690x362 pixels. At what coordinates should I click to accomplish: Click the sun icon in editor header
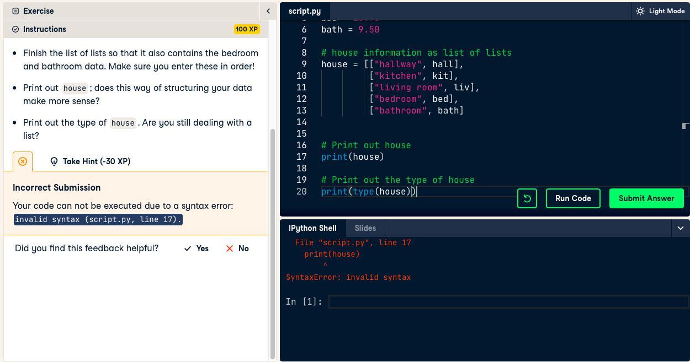pos(640,11)
